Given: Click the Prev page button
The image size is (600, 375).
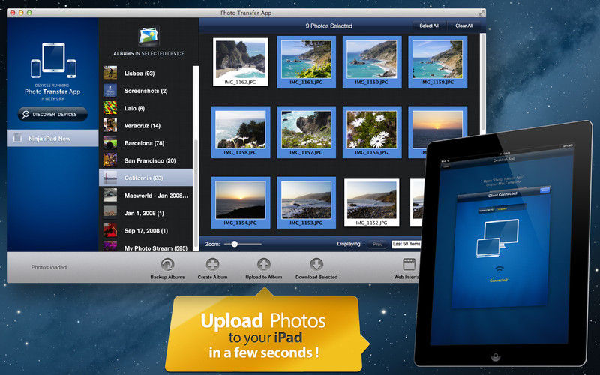Looking at the screenshot, I should 377,244.
